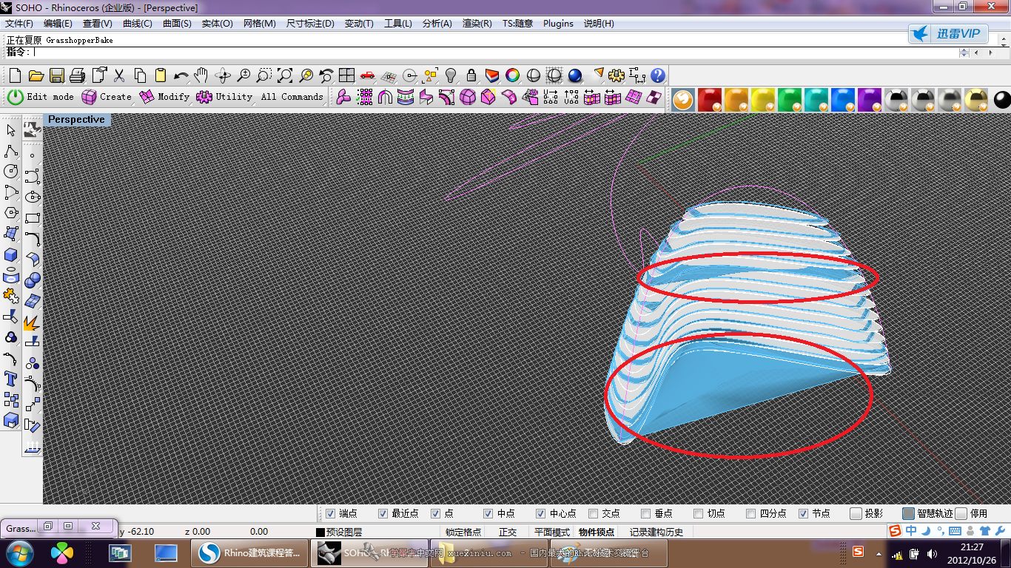Toggle 正交 in the status bar

pos(508,532)
